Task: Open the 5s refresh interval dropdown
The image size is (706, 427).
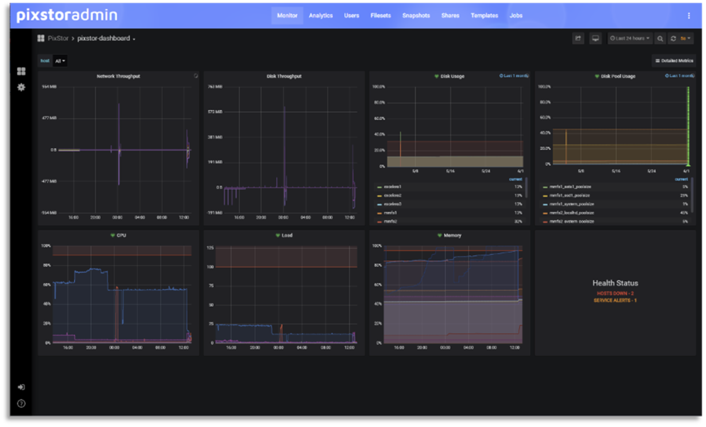Action: [x=685, y=38]
